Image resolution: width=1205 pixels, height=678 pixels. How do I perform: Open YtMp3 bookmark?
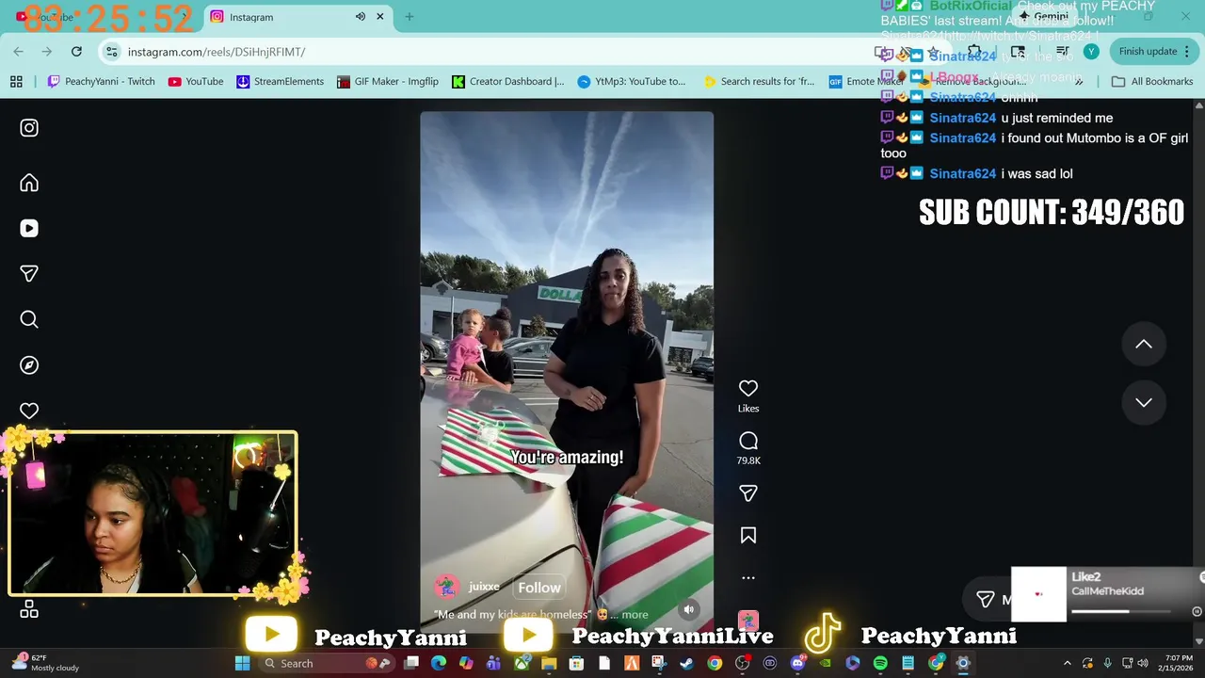[632, 82]
